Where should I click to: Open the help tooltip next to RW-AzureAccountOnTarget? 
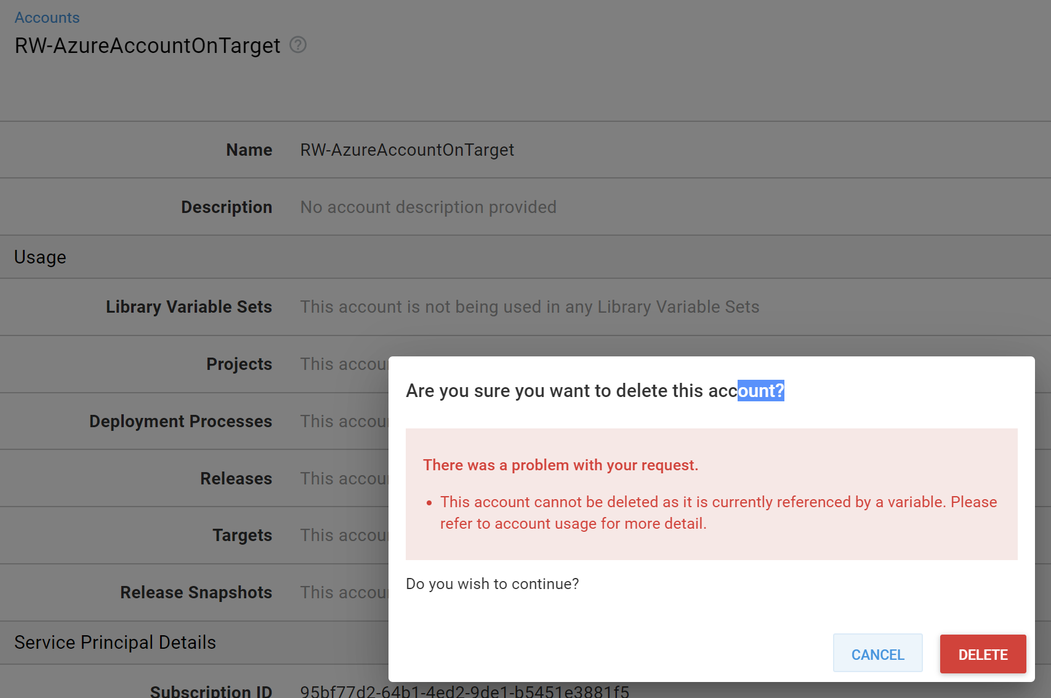[x=298, y=46]
